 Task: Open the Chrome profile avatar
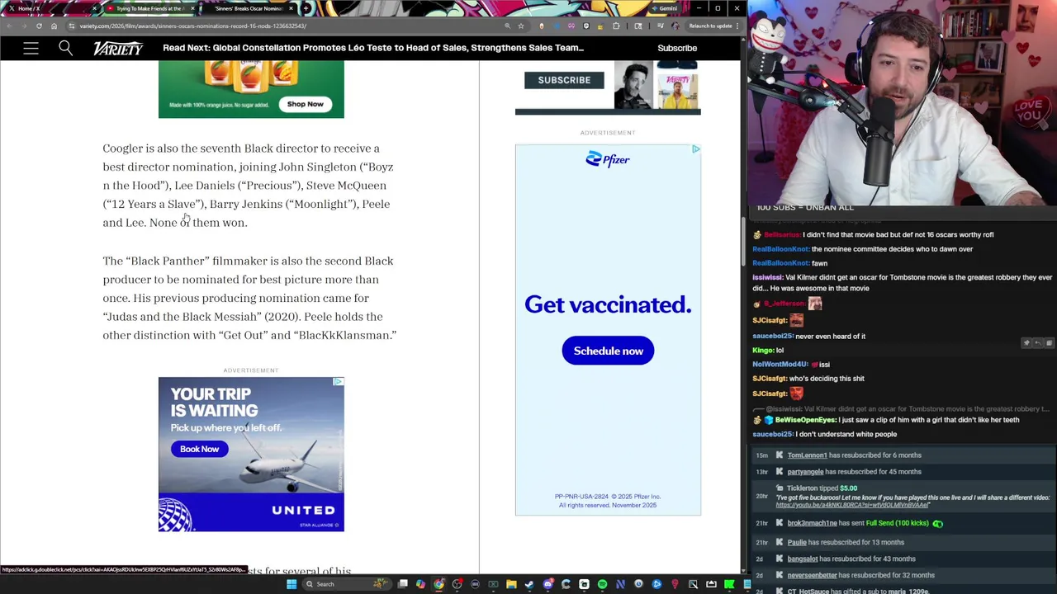(675, 26)
